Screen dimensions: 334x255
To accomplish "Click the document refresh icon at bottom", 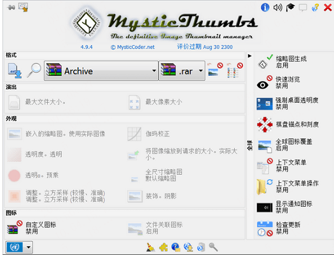I will pyautogui.click(x=201, y=247).
